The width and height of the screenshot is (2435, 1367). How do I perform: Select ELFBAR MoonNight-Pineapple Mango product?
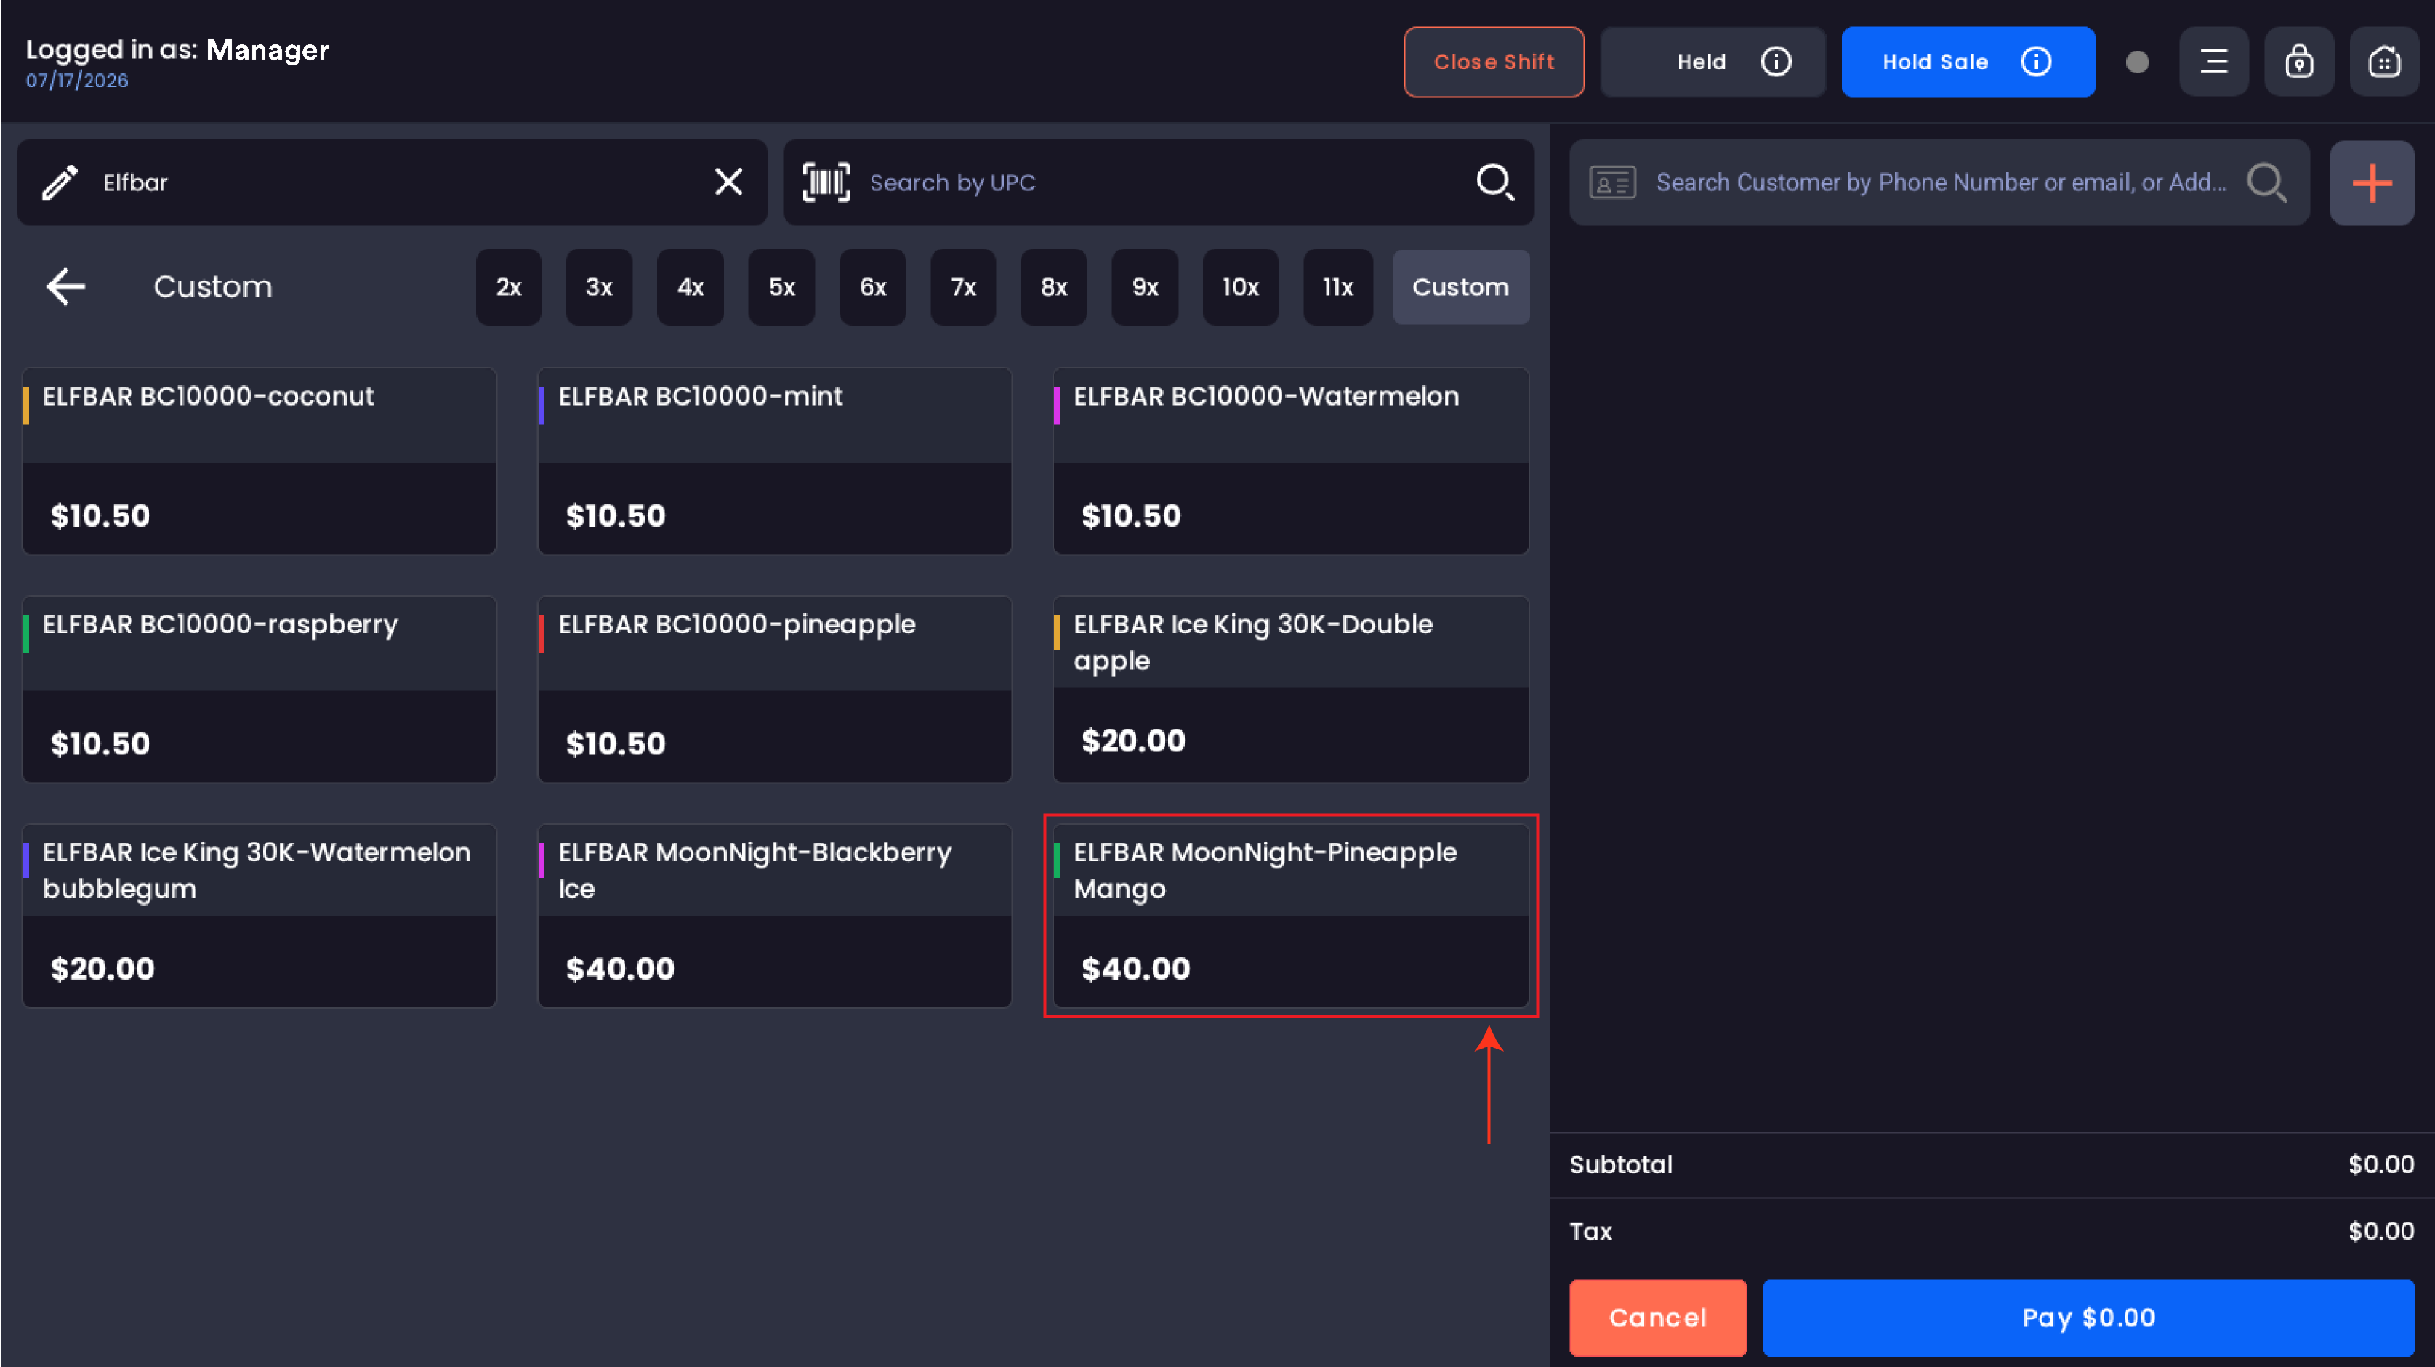pos(1290,915)
